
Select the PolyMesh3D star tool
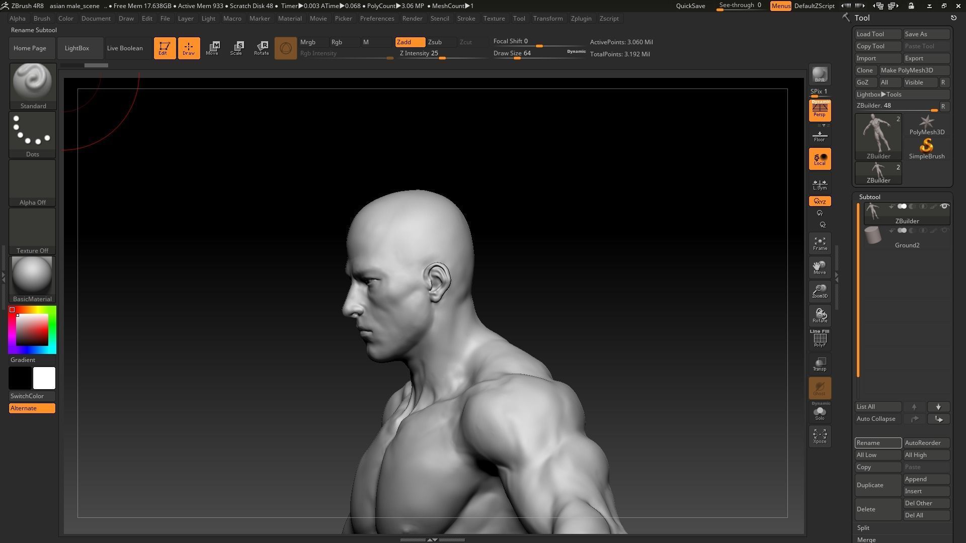927,125
